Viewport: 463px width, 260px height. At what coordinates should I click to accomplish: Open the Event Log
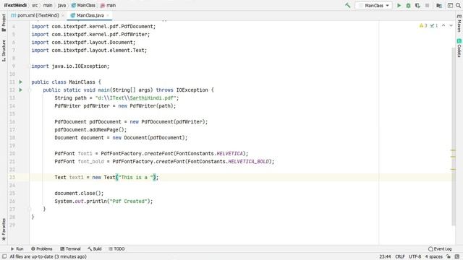coord(440,248)
